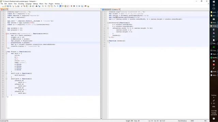This screenshot has height=122, width=218.
Task: Open the Macro menu
Action: point(41,4)
